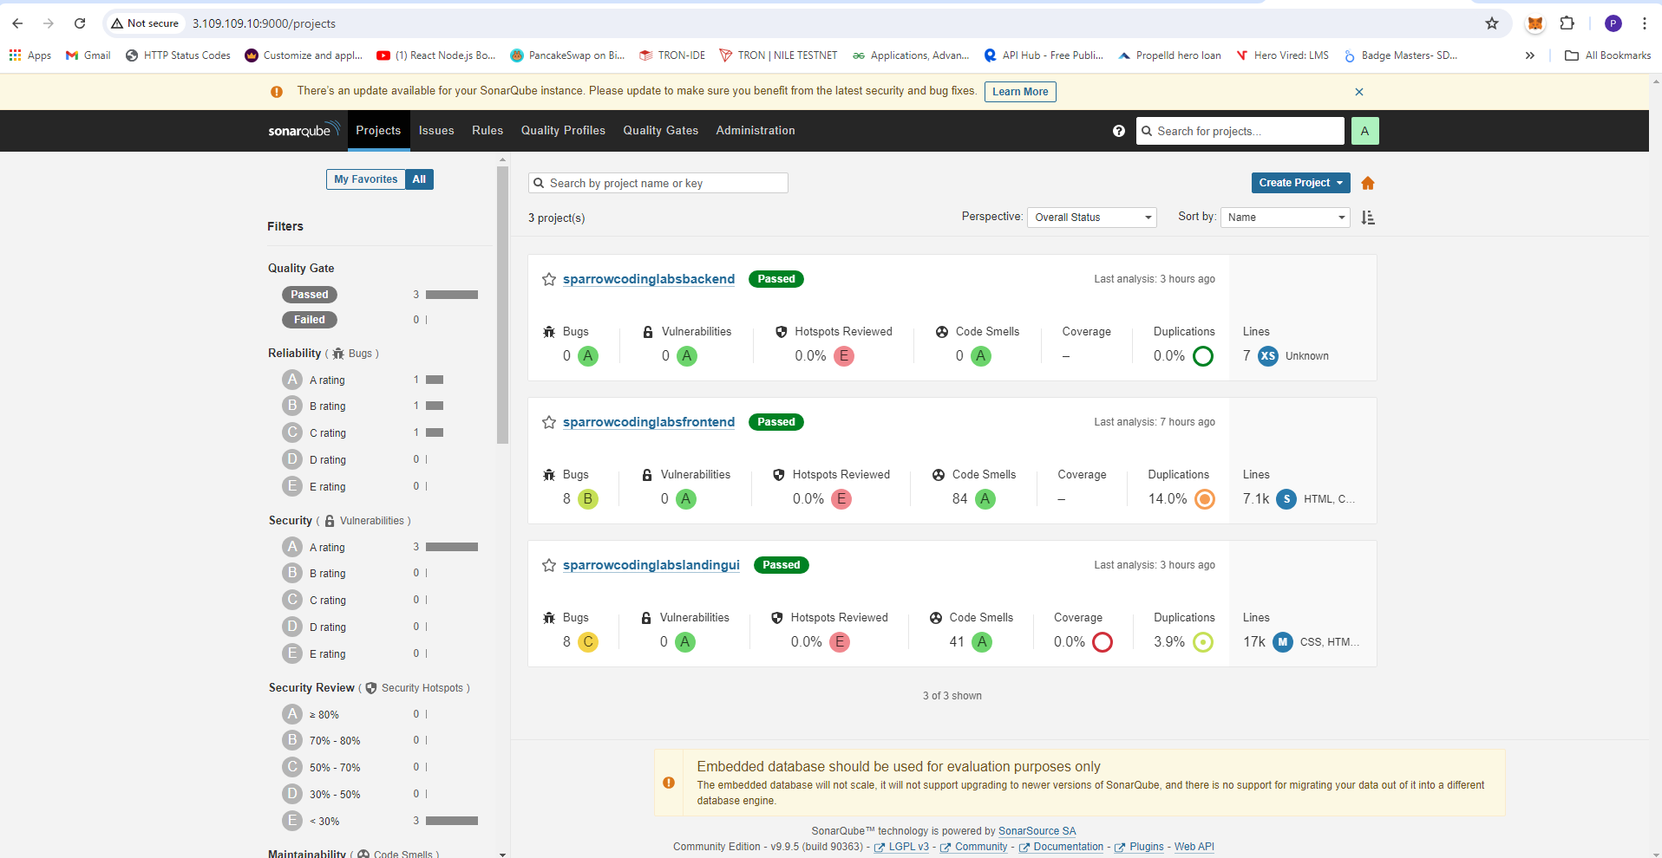
Task: Open the Documentation footer link
Action: point(1069,847)
